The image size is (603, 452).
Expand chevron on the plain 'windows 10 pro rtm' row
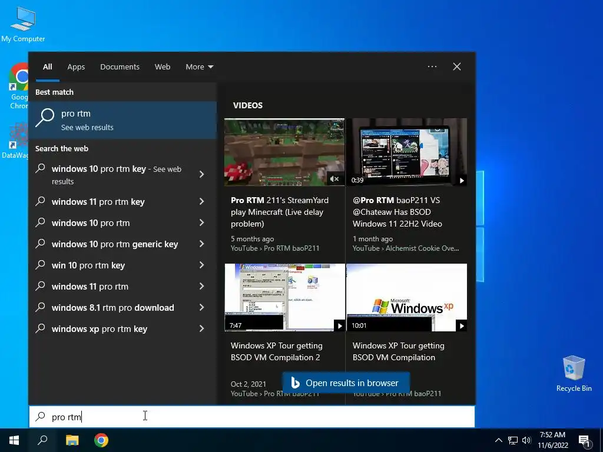click(202, 222)
